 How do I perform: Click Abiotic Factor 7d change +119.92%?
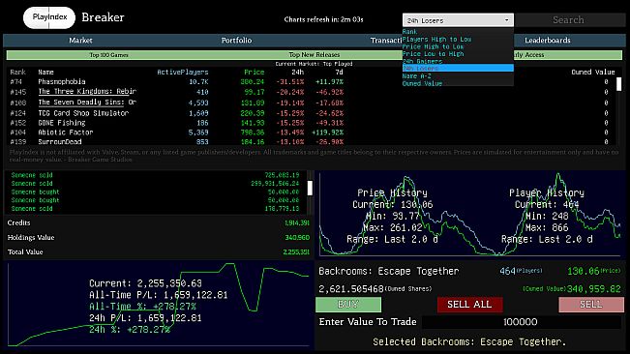coord(327,133)
